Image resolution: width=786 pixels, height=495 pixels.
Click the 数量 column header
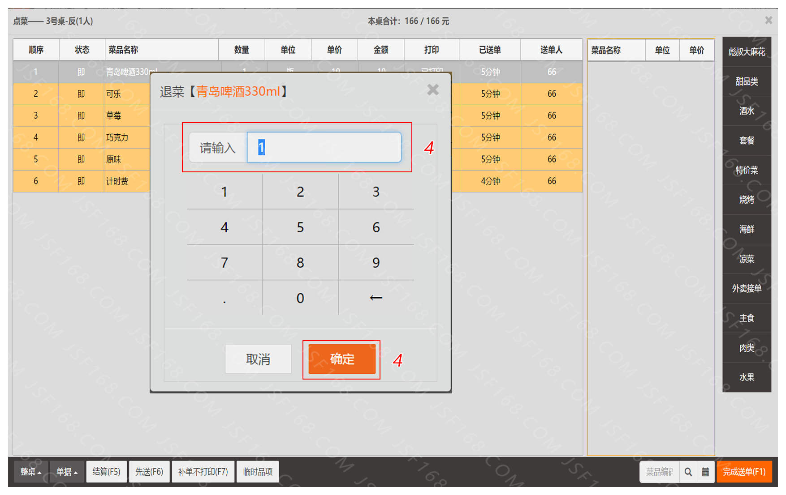(x=242, y=50)
